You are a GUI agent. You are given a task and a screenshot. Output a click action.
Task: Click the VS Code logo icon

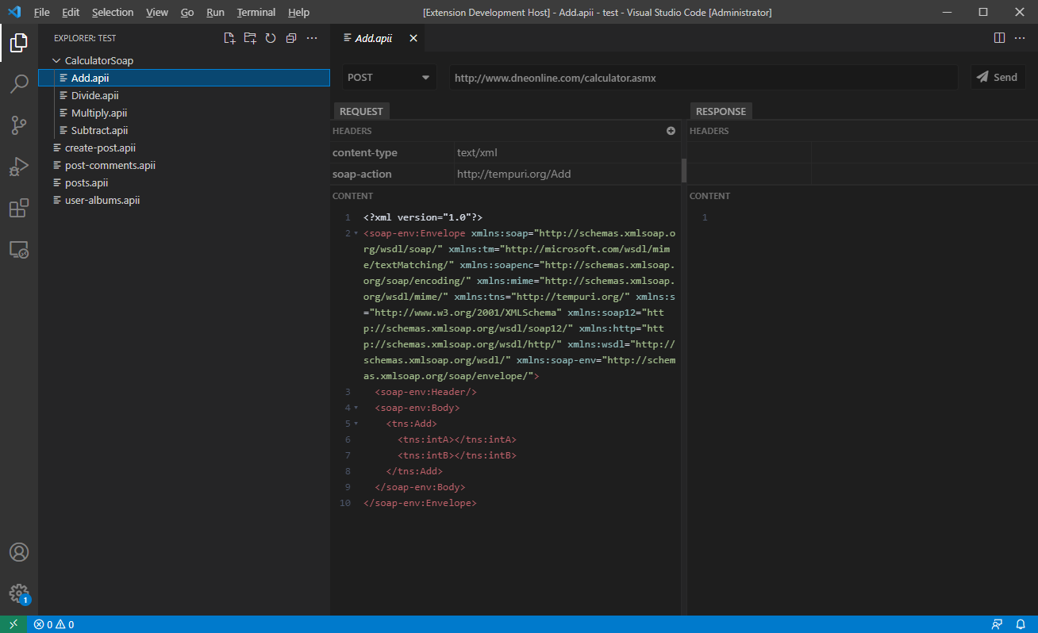[13, 12]
